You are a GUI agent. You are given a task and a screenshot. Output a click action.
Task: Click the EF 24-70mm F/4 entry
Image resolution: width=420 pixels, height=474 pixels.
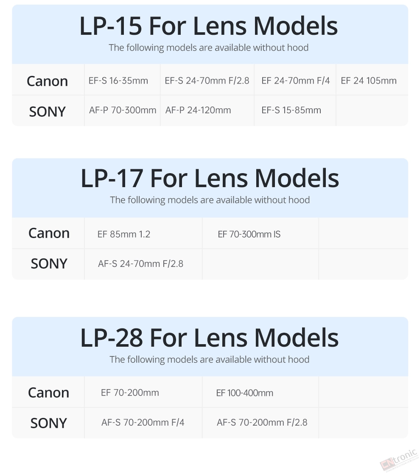(296, 81)
